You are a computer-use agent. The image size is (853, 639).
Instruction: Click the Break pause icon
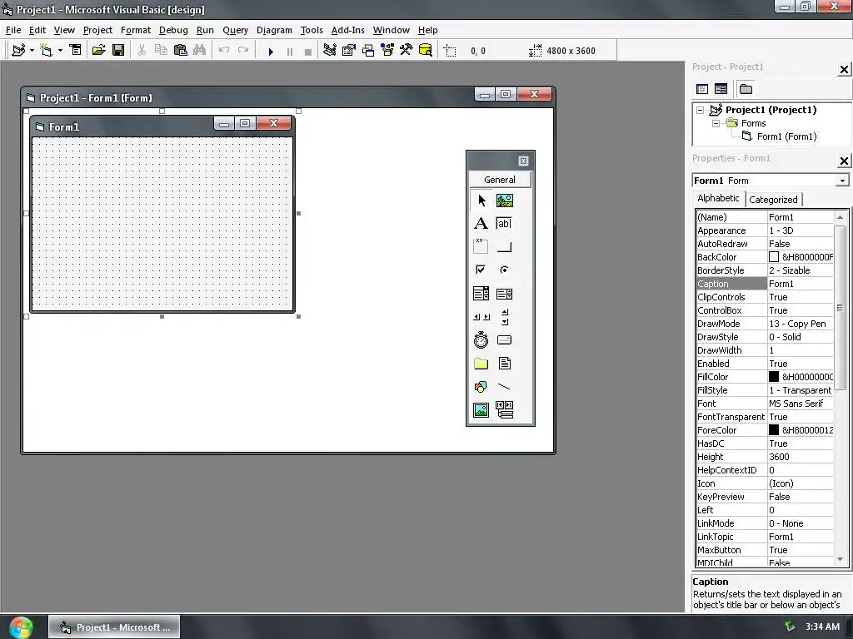289,52
